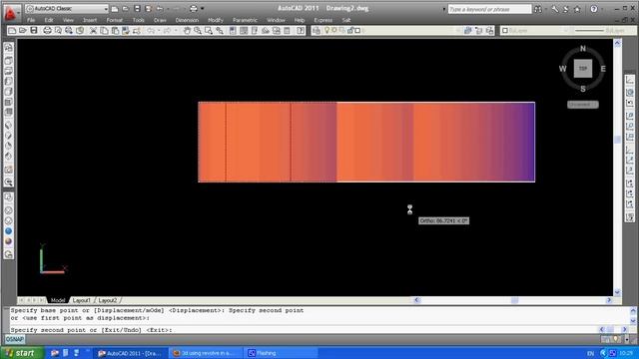639x359 pixels.
Task: Open the AutoCAD application menu button
Action: [11, 12]
